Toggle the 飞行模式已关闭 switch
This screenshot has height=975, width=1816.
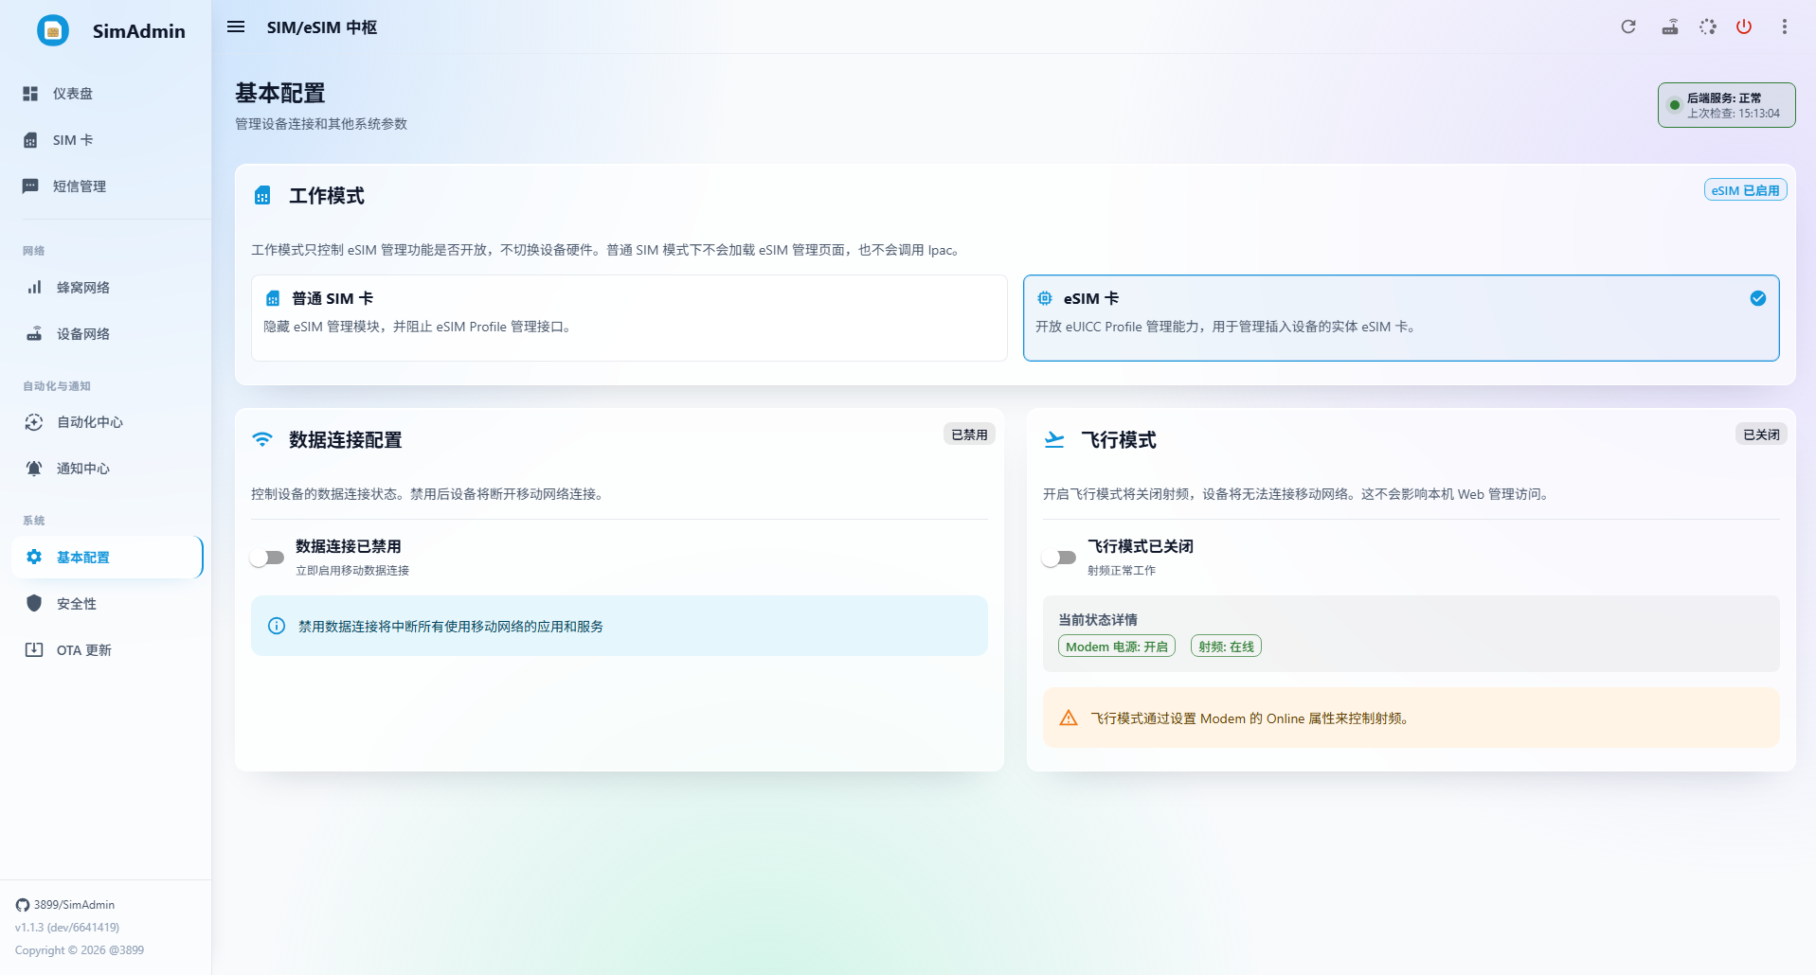coord(1059,558)
